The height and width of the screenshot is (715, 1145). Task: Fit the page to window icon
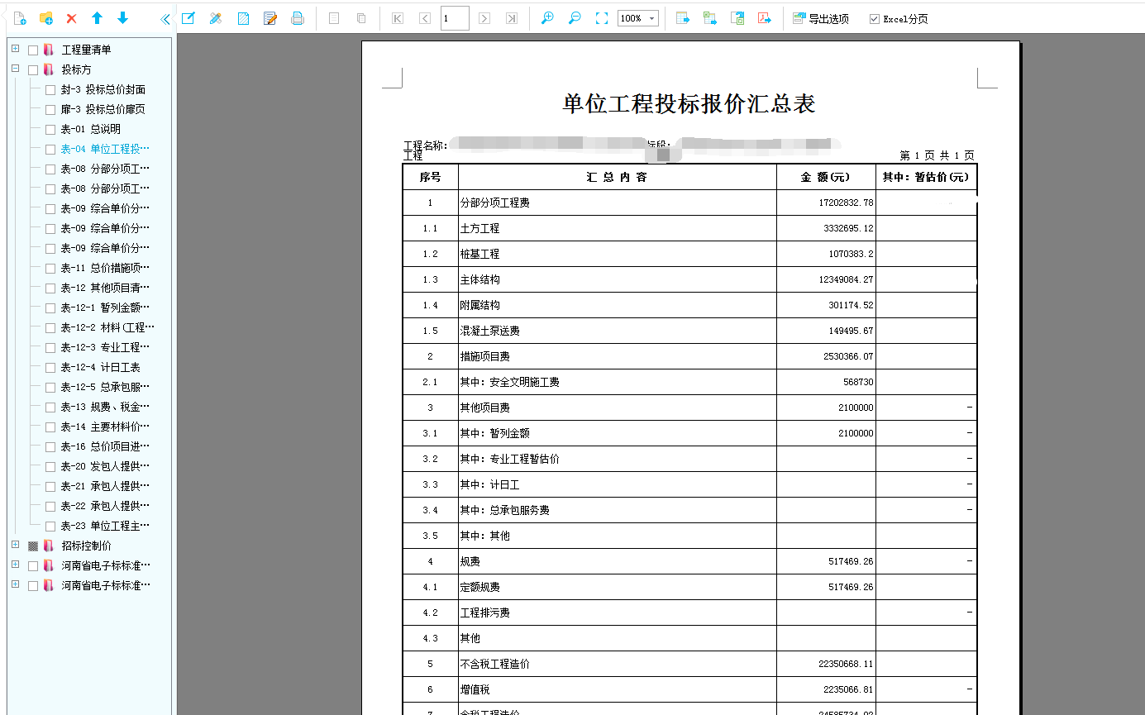[602, 18]
